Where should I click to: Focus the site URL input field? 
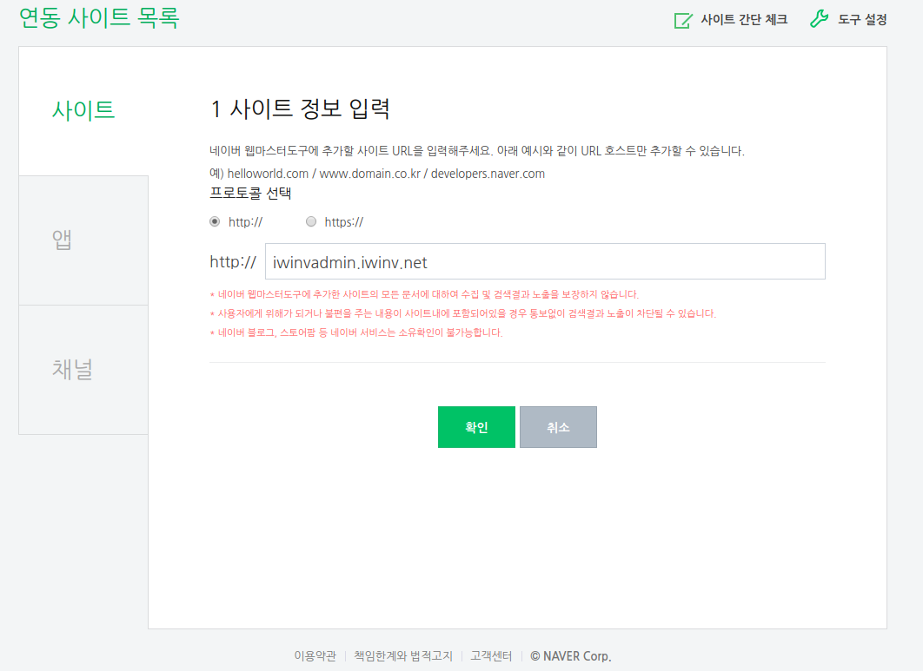545,262
